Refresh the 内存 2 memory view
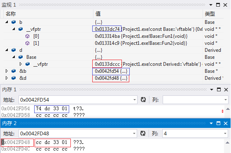Screen dimensions: 231x153 coord(143,133)
